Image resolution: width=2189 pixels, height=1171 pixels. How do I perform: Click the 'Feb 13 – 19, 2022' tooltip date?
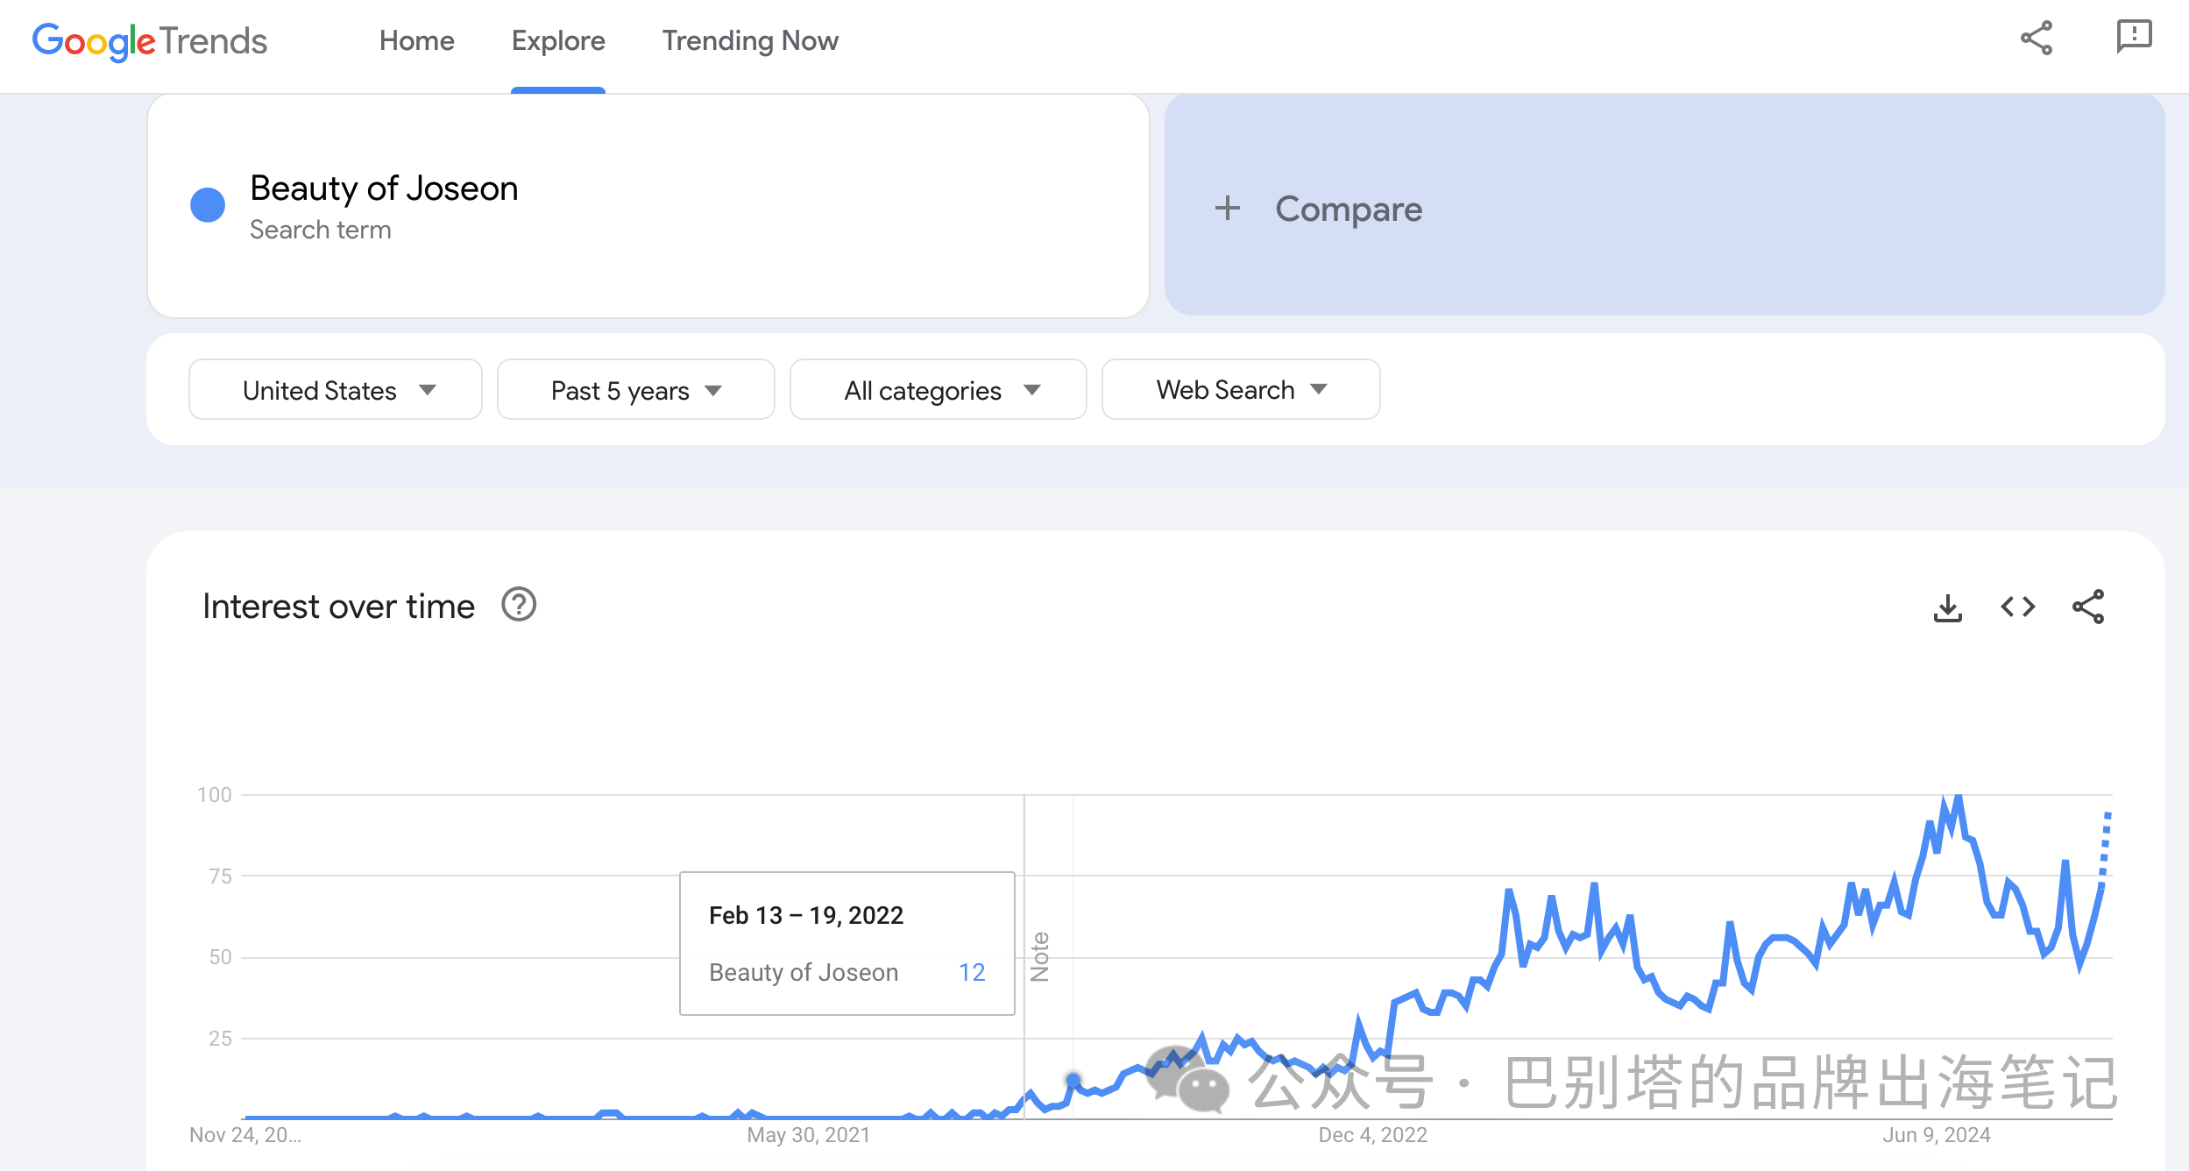pyautogui.click(x=806, y=915)
